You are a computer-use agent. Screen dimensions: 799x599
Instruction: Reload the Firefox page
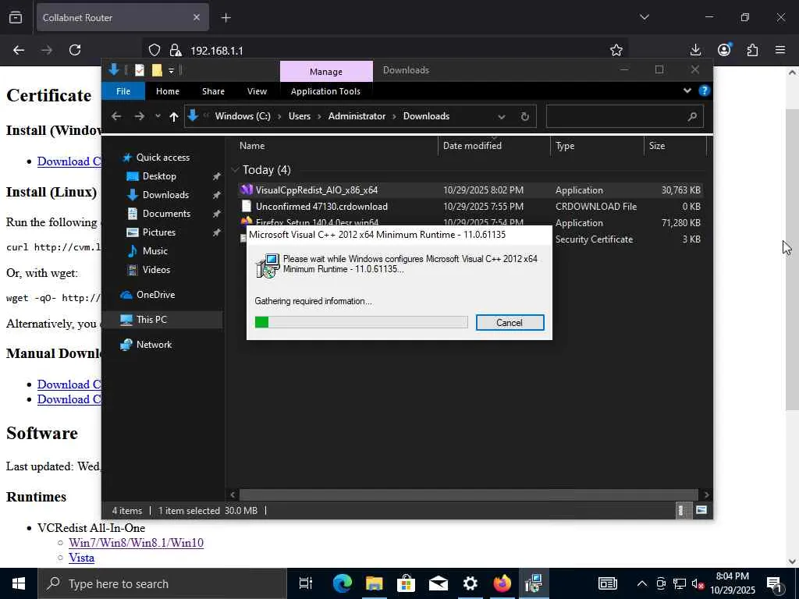[75, 50]
